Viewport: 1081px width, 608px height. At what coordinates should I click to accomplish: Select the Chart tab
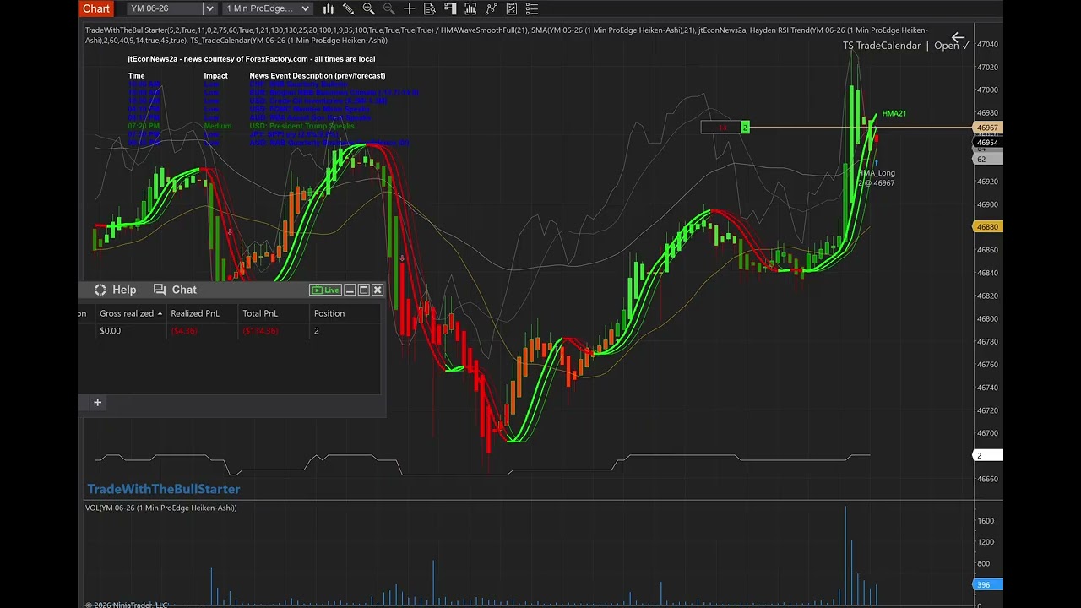[x=96, y=8]
